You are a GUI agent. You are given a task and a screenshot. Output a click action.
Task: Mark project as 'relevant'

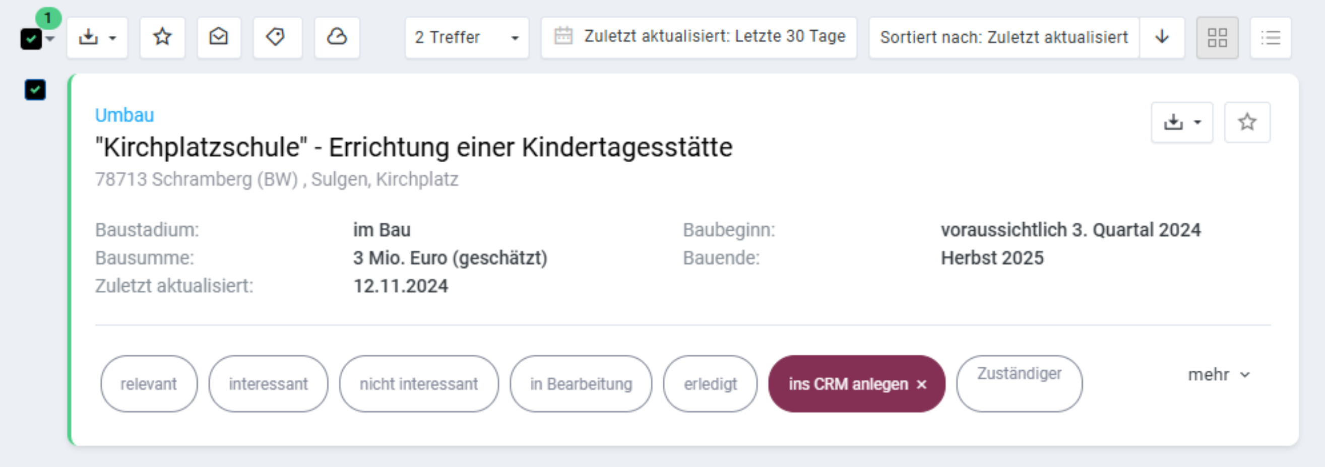(149, 384)
